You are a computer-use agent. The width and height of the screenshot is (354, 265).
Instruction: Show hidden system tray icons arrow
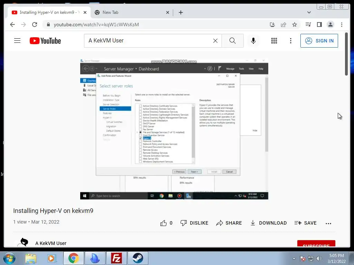294,258
